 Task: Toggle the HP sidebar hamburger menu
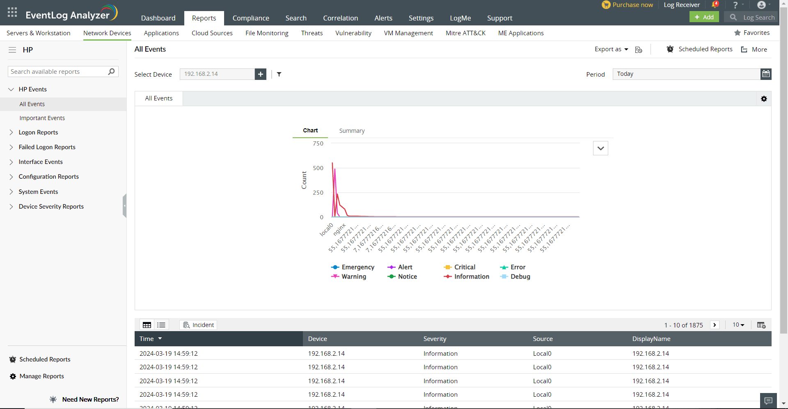pos(12,50)
